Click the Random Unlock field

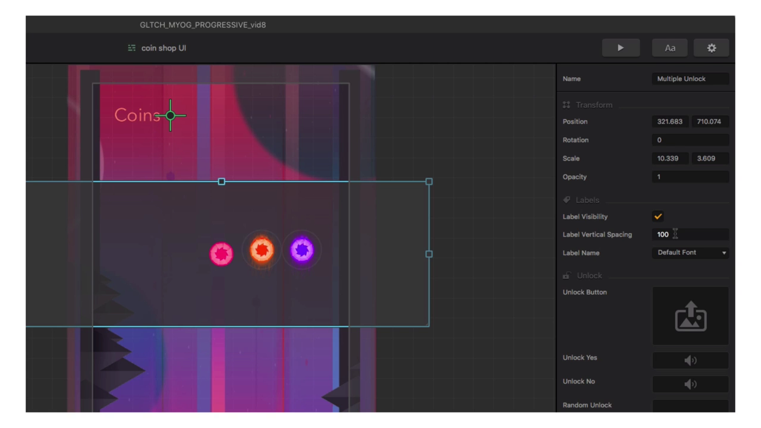coord(690,406)
